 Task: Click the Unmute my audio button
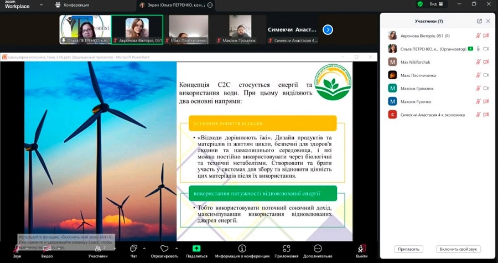click(x=458, y=249)
